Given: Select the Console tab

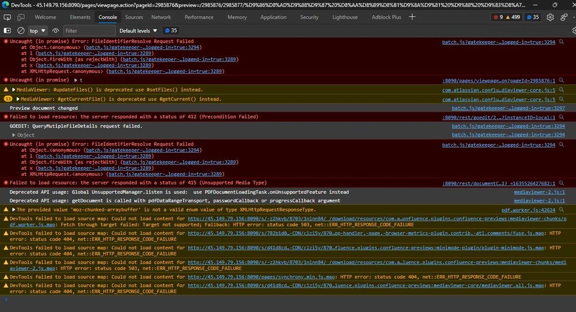Looking at the screenshot, I should coord(108,17).
